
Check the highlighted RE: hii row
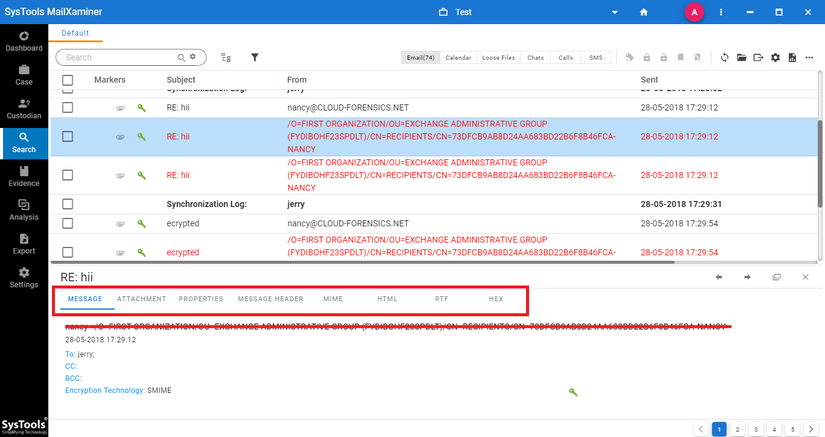(x=68, y=136)
